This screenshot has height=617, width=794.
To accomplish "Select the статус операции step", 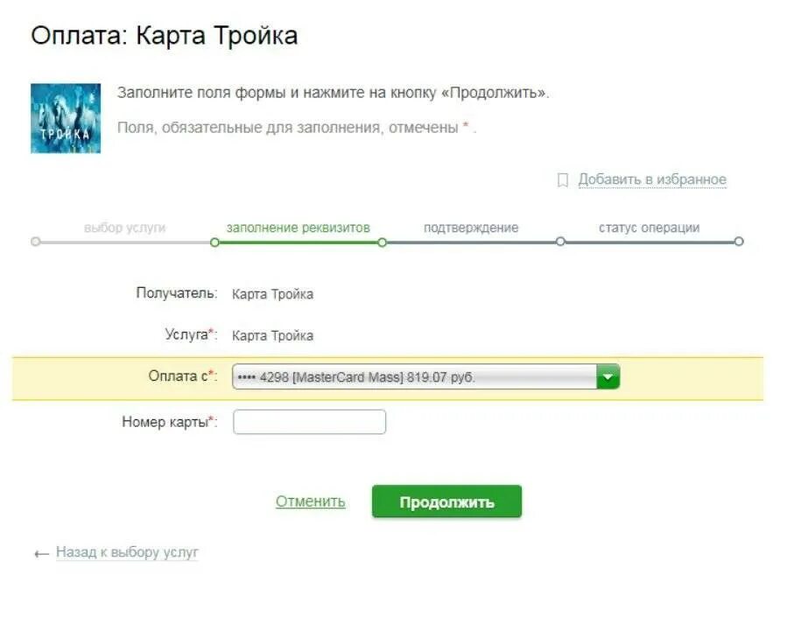I will pyautogui.click(x=650, y=228).
